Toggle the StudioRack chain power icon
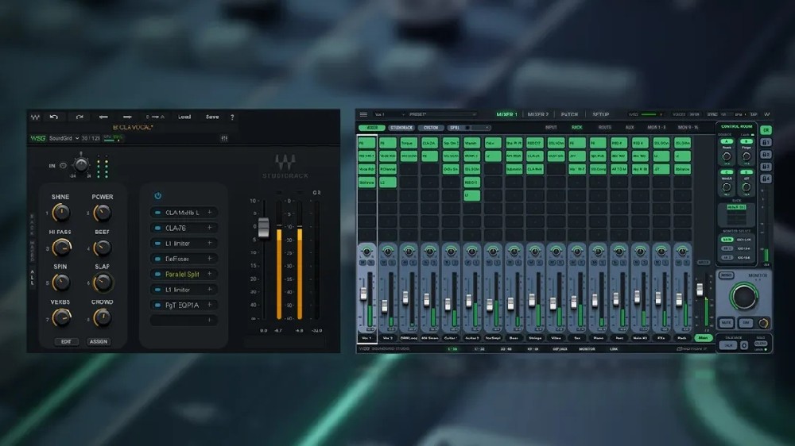This screenshot has width=795, height=446. coord(157,195)
